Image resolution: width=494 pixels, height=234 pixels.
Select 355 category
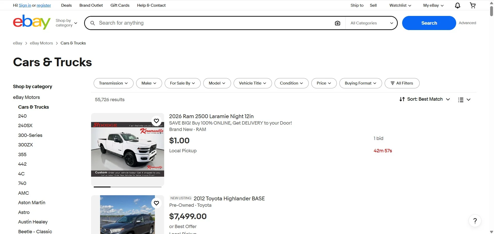22,155
